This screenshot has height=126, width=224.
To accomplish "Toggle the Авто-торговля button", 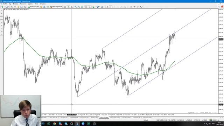I will (x=56, y=7).
